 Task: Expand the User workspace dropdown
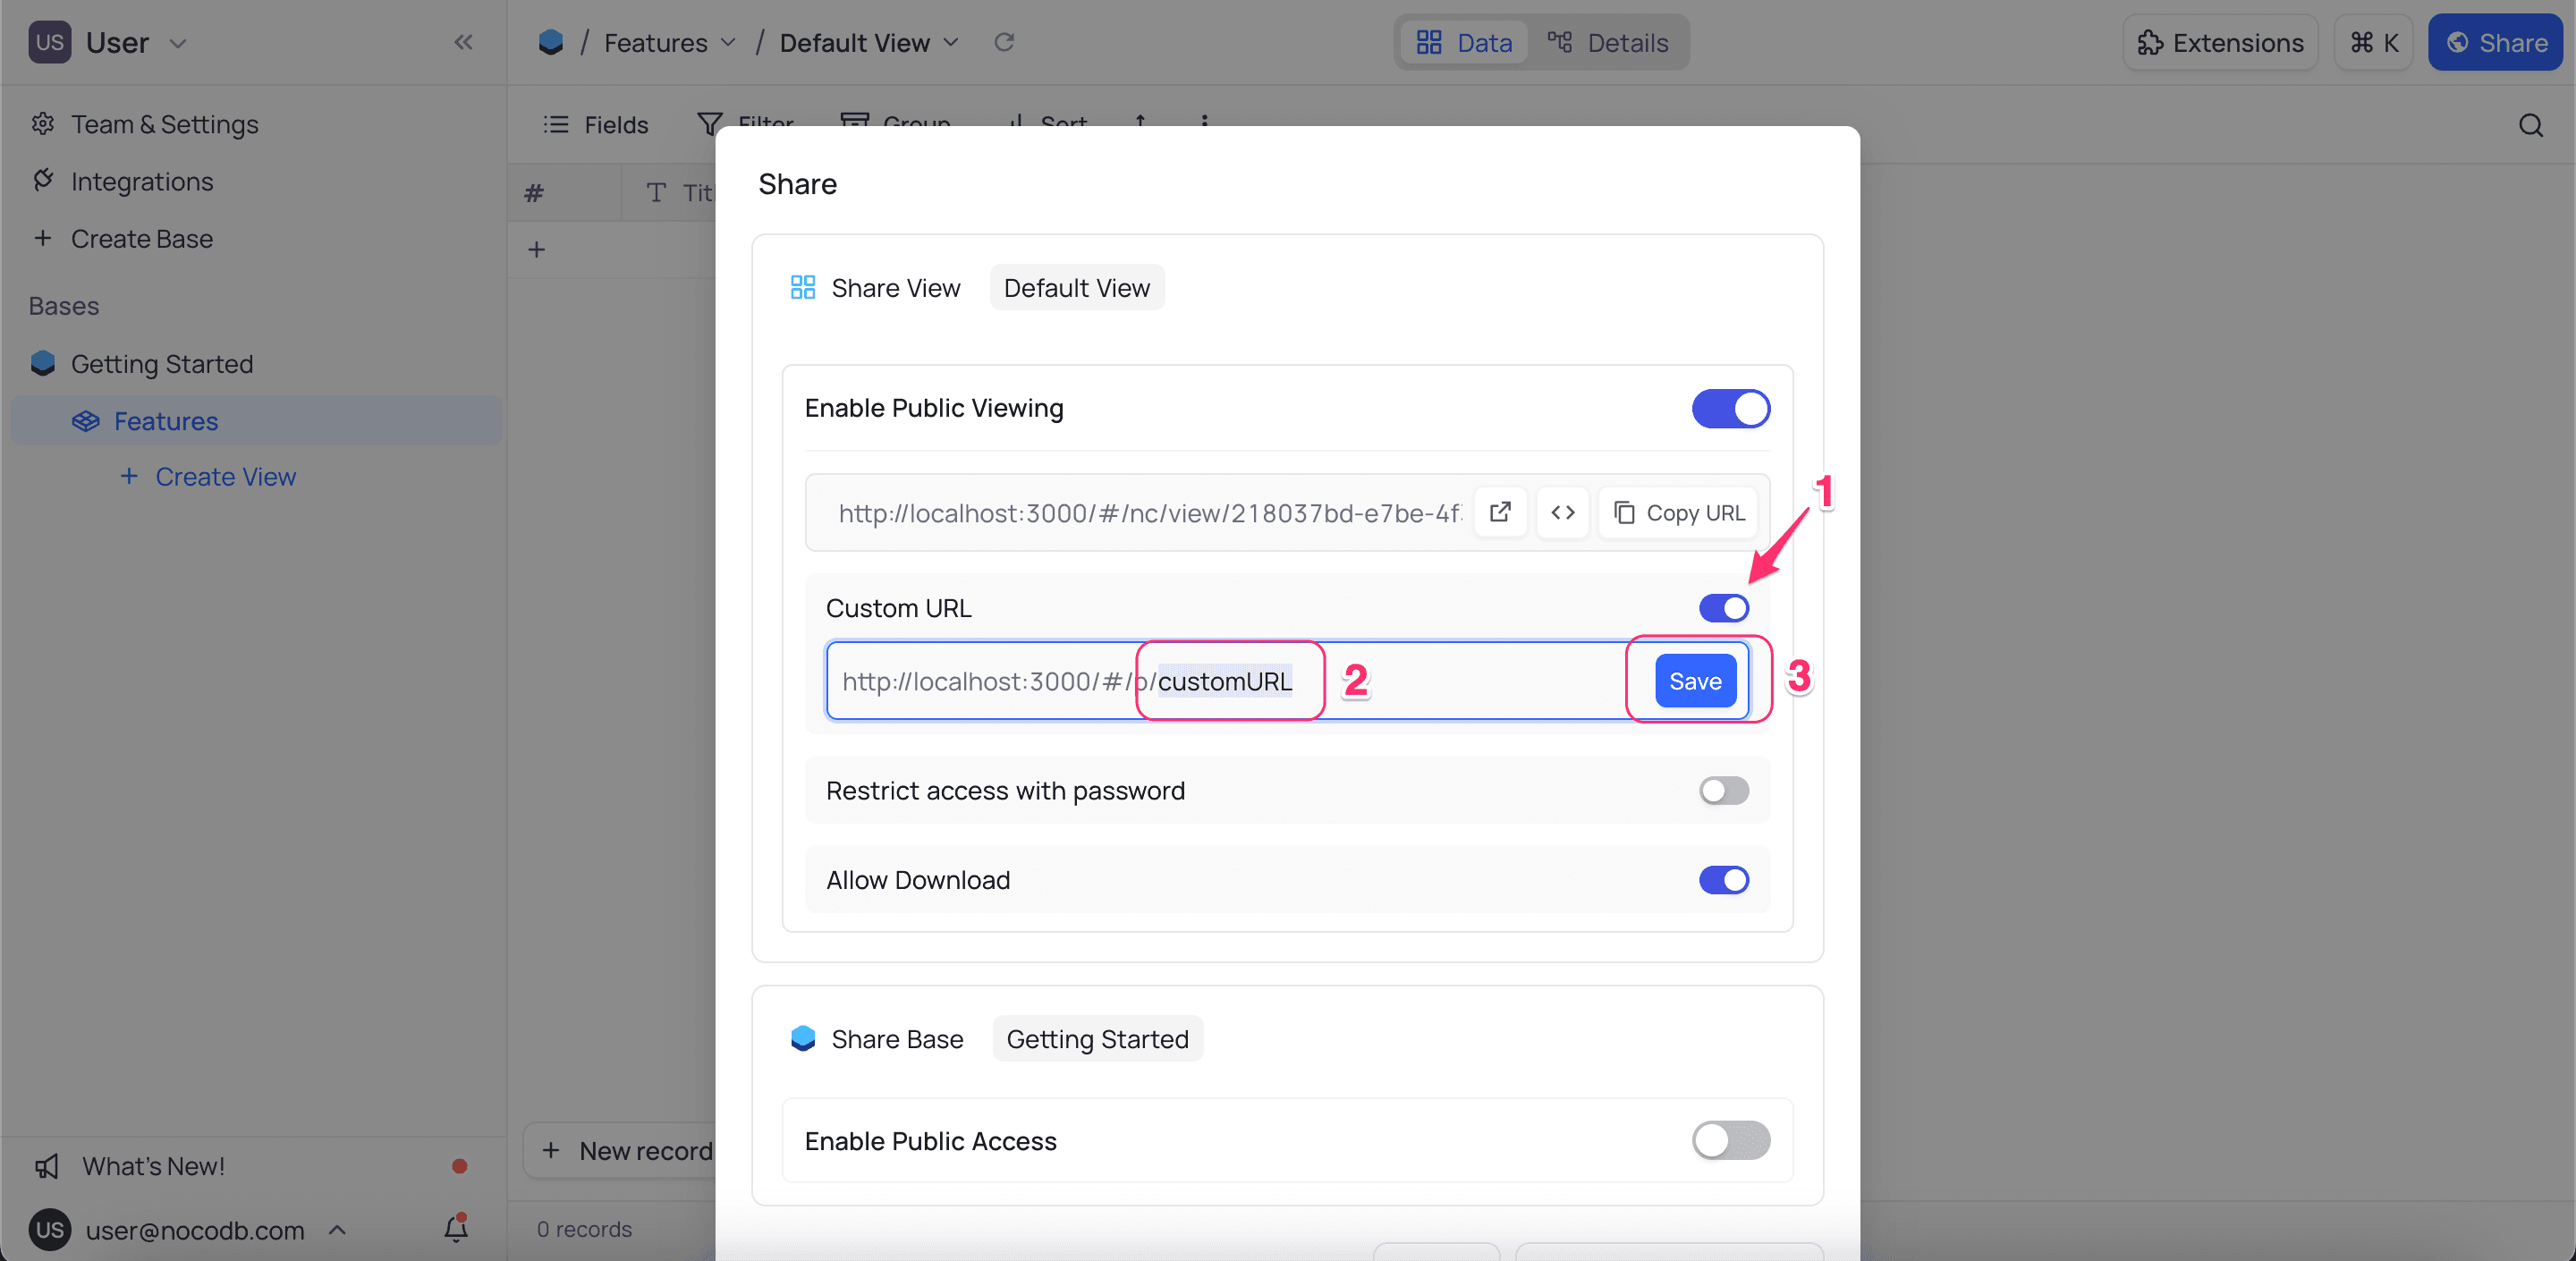click(178, 43)
